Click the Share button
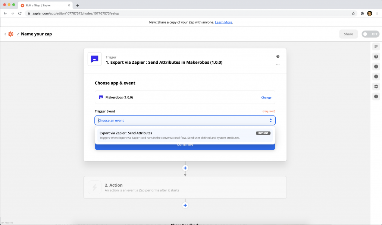 pos(348,34)
